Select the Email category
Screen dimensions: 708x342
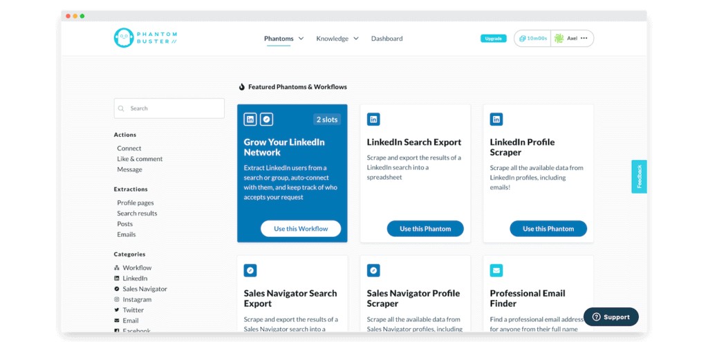tap(131, 321)
